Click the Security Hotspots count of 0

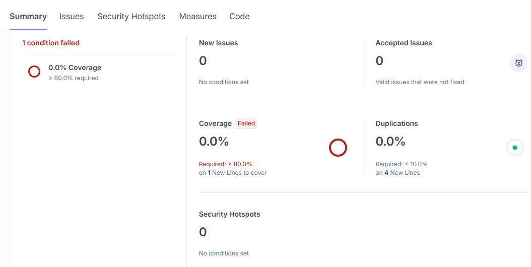tap(203, 232)
